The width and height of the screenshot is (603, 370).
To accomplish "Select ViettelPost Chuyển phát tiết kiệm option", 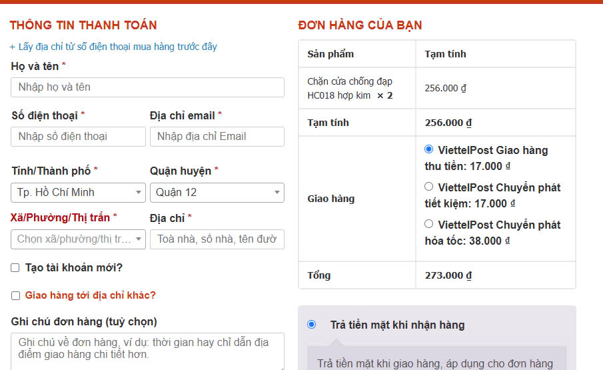I will pos(429,187).
